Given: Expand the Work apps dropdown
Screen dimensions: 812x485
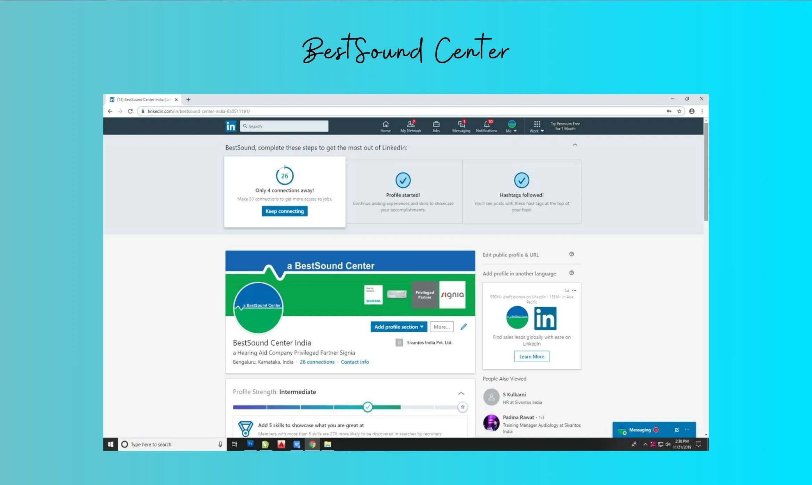Looking at the screenshot, I should (x=537, y=127).
